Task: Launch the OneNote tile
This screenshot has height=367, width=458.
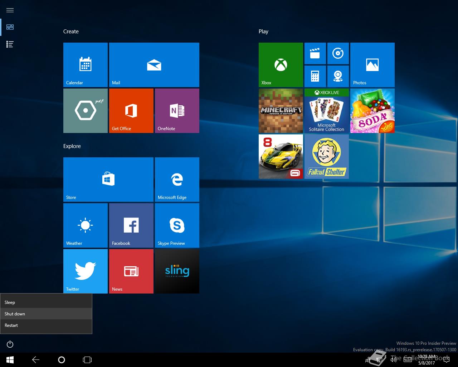Action: (177, 111)
